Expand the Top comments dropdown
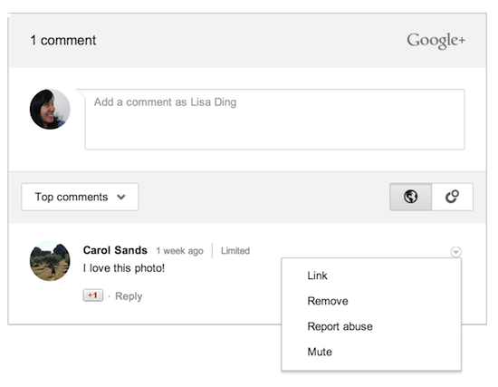 [80, 197]
